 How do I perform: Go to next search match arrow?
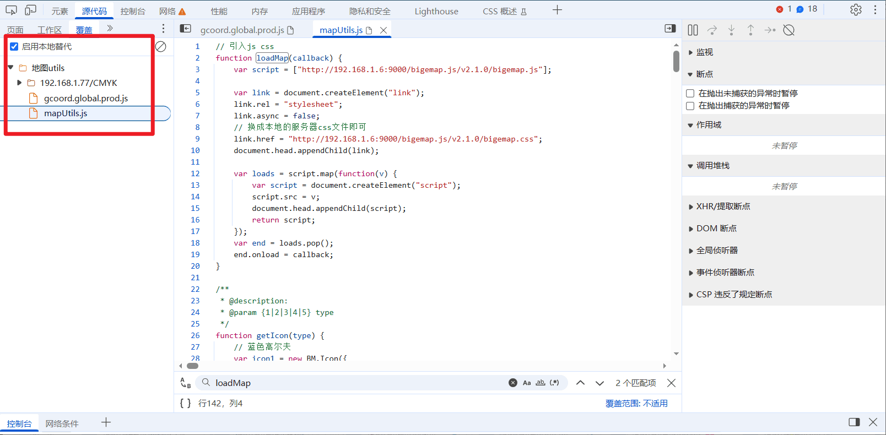(599, 383)
